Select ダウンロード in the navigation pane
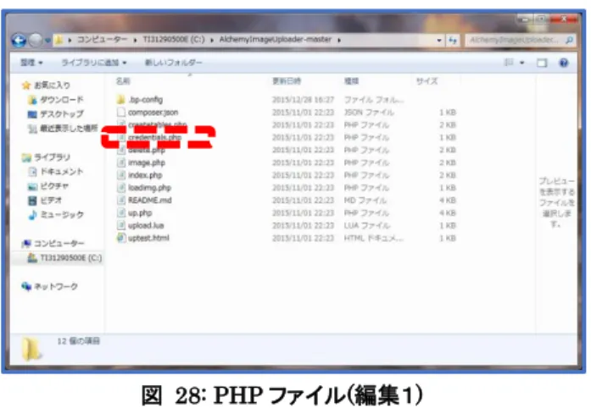 click(62, 100)
